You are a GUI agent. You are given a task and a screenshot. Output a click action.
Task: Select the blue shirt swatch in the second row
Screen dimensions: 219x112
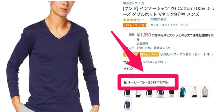(127, 105)
